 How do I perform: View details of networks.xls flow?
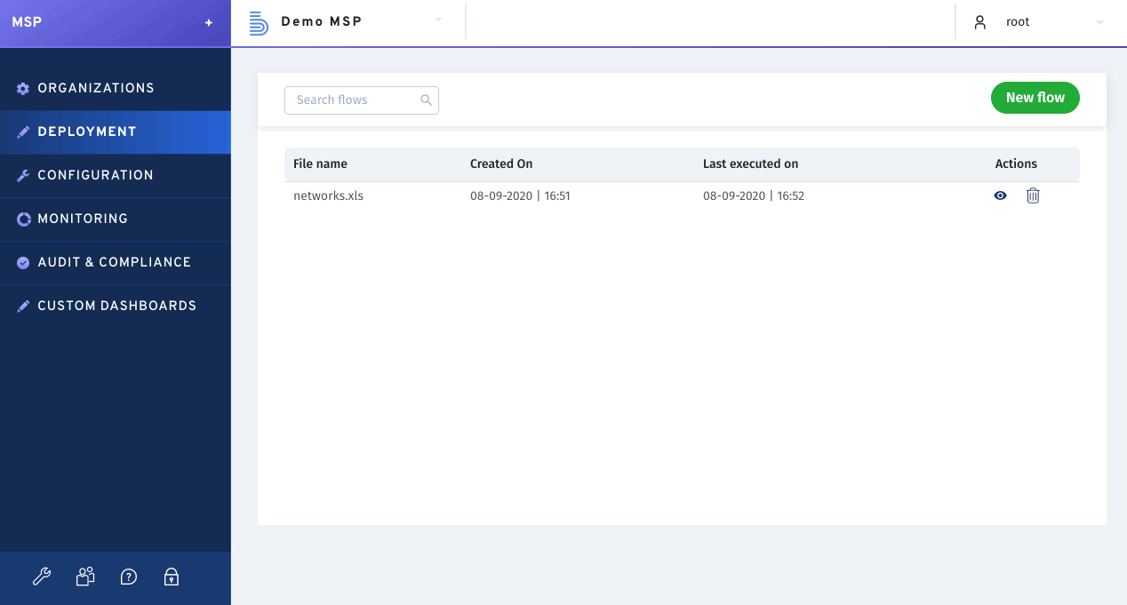click(x=1000, y=195)
